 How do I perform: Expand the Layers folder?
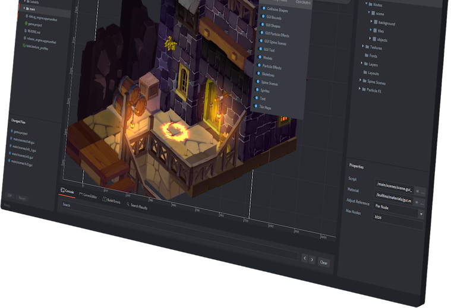[361, 63]
